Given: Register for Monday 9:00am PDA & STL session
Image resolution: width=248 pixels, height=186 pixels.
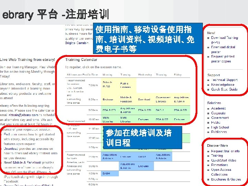Looking at the screenshot, I should point(109,110).
